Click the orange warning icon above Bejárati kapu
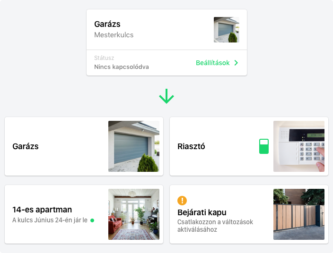 tap(182, 200)
